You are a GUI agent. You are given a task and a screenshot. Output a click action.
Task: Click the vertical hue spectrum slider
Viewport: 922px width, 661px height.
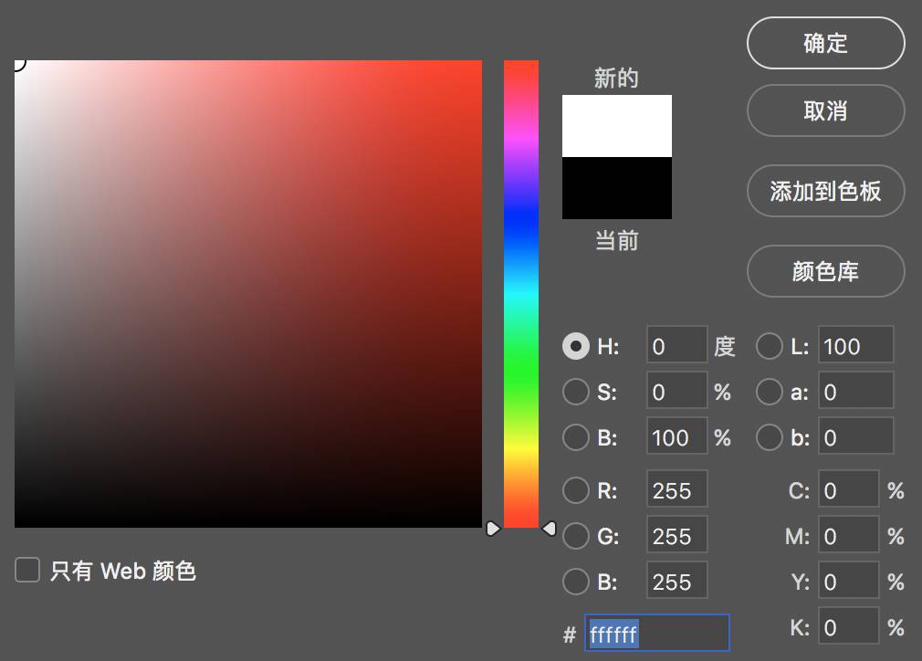[521, 294]
